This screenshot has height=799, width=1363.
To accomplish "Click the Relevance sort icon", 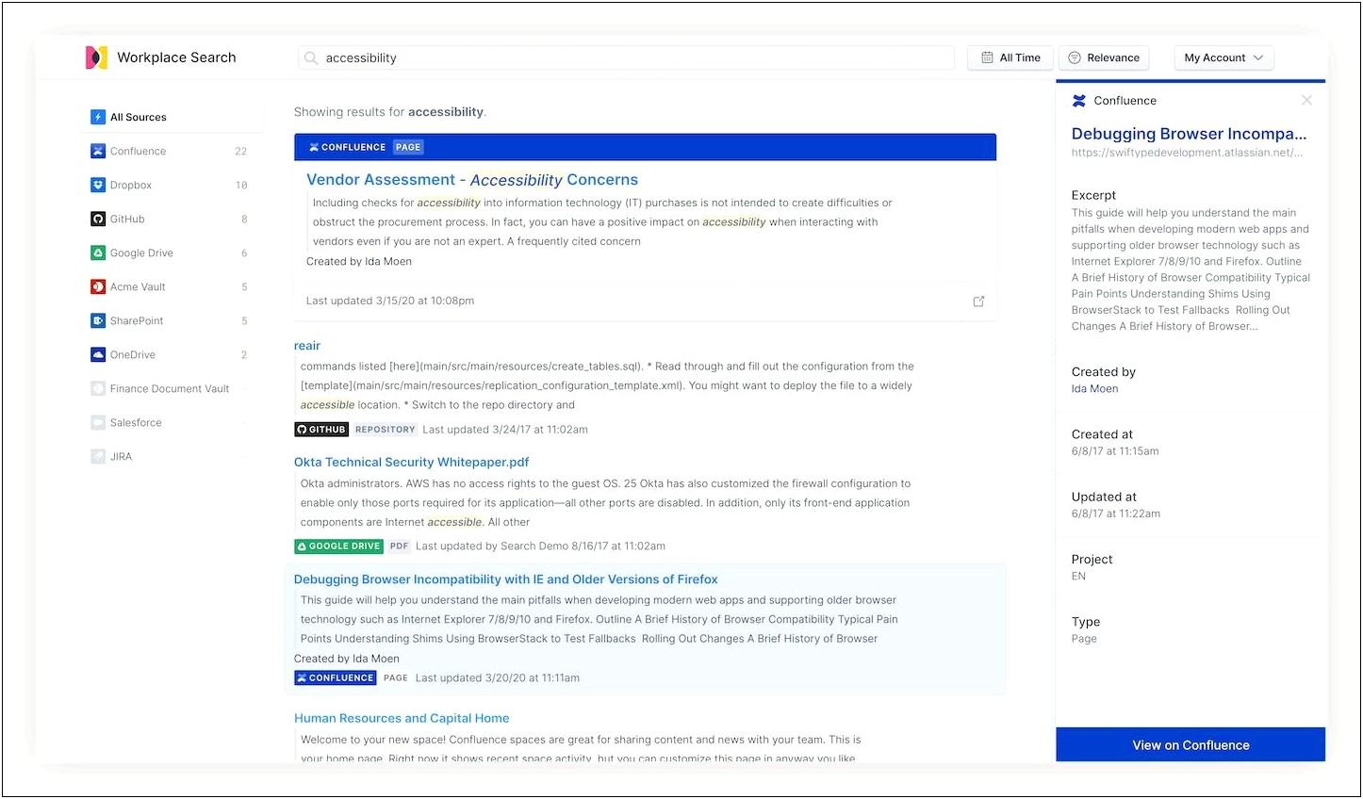I will 1075,57.
